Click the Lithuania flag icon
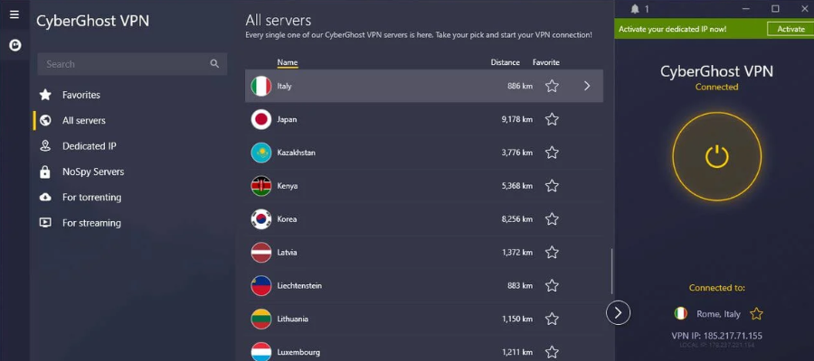 [261, 319]
